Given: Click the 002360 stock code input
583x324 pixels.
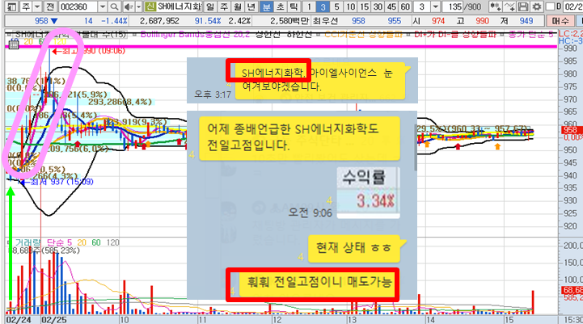Looking at the screenshot, I should 78,6.
